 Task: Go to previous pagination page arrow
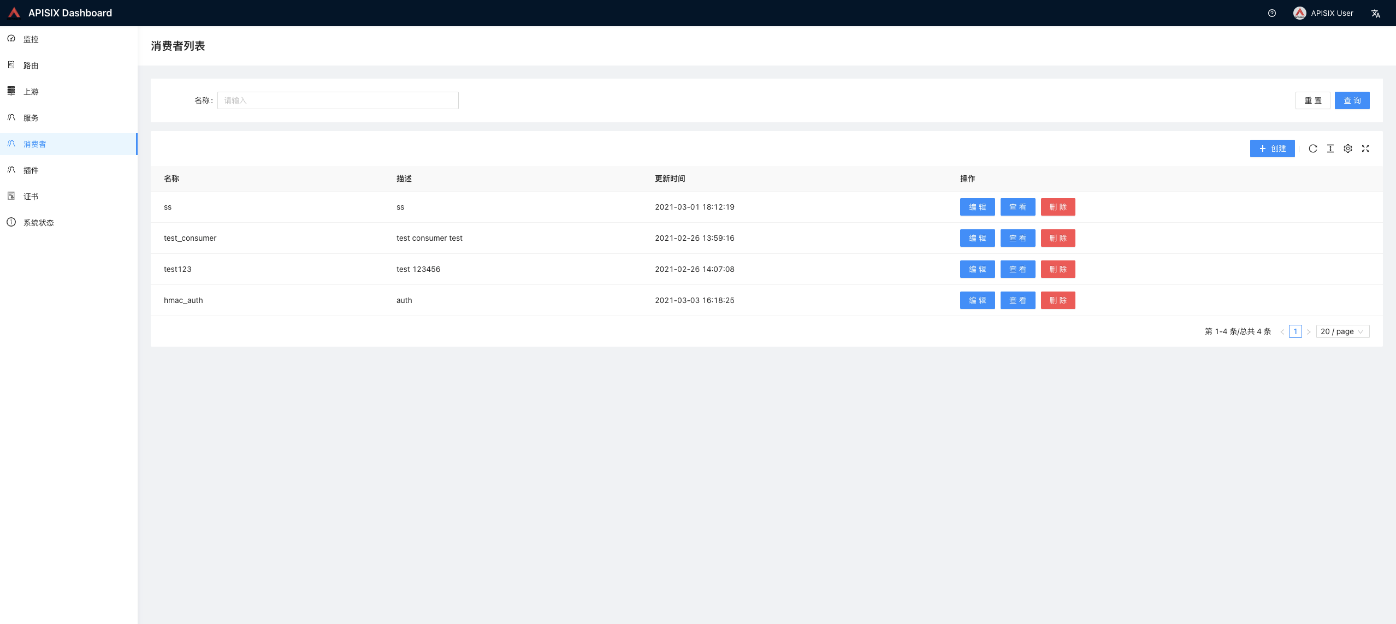coord(1282,331)
